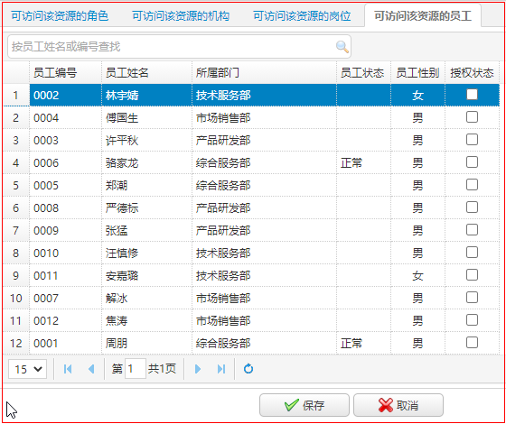This screenshot has height=424, width=506.
Task: Switch to 可访问该资源的角色 tab
Action: [60, 16]
